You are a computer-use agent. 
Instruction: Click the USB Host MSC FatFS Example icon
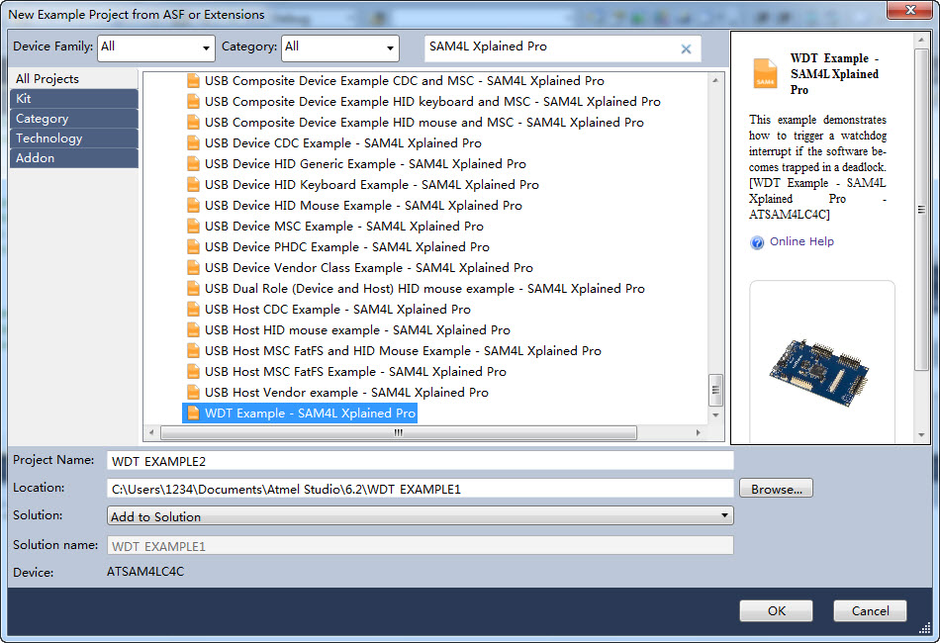pos(193,372)
